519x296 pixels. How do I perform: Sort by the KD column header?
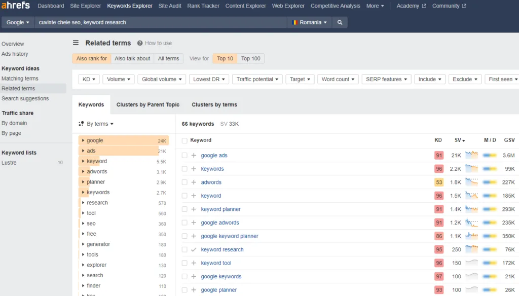click(x=438, y=140)
